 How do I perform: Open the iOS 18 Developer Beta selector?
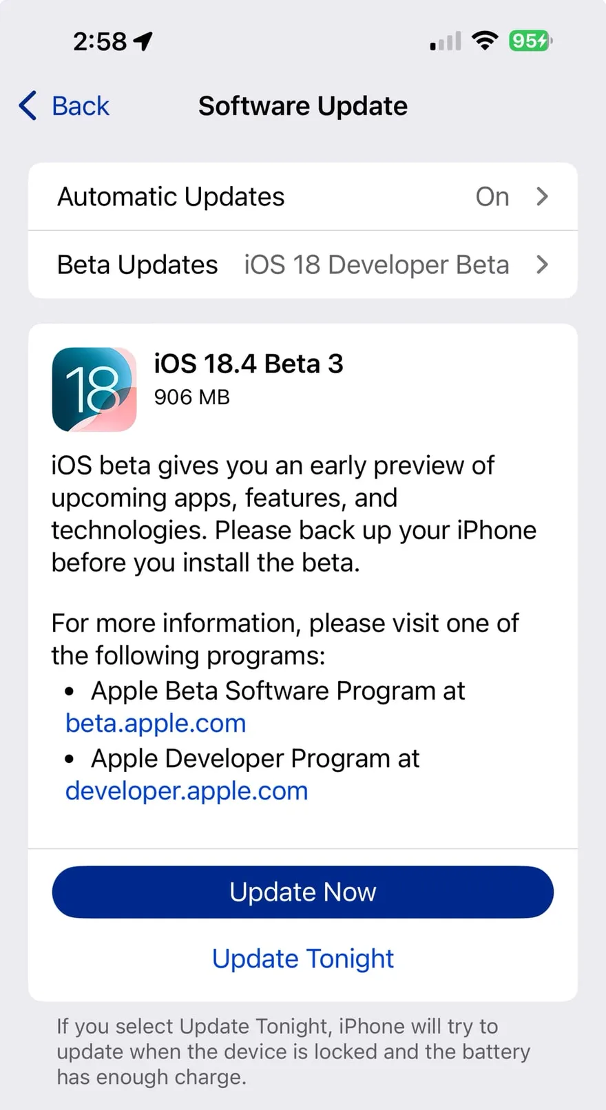point(377,264)
